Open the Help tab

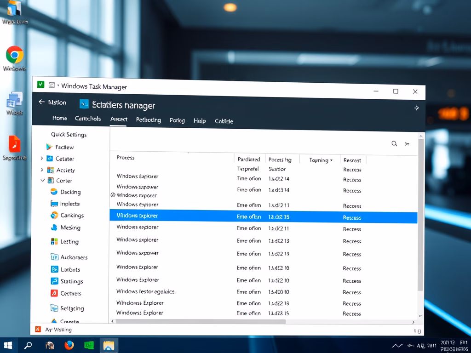point(200,121)
